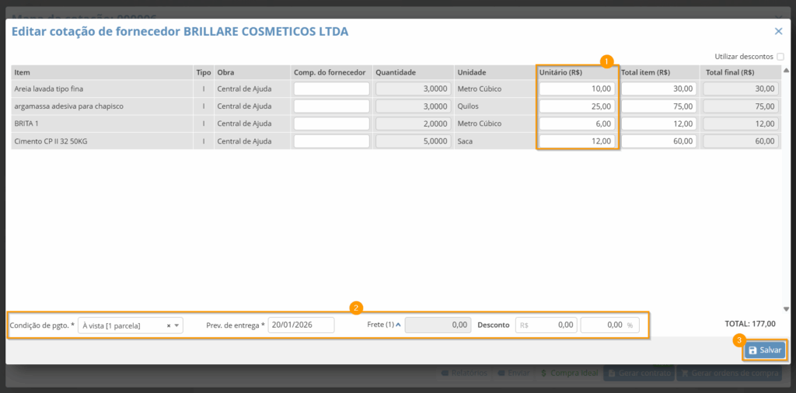The height and width of the screenshot is (393, 796).
Task: Expand the Frete (1) chevron
Action: [399, 325]
